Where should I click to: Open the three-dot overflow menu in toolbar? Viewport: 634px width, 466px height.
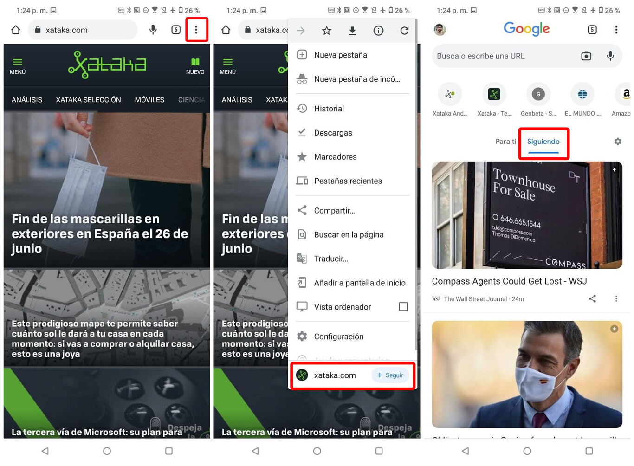click(197, 30)
